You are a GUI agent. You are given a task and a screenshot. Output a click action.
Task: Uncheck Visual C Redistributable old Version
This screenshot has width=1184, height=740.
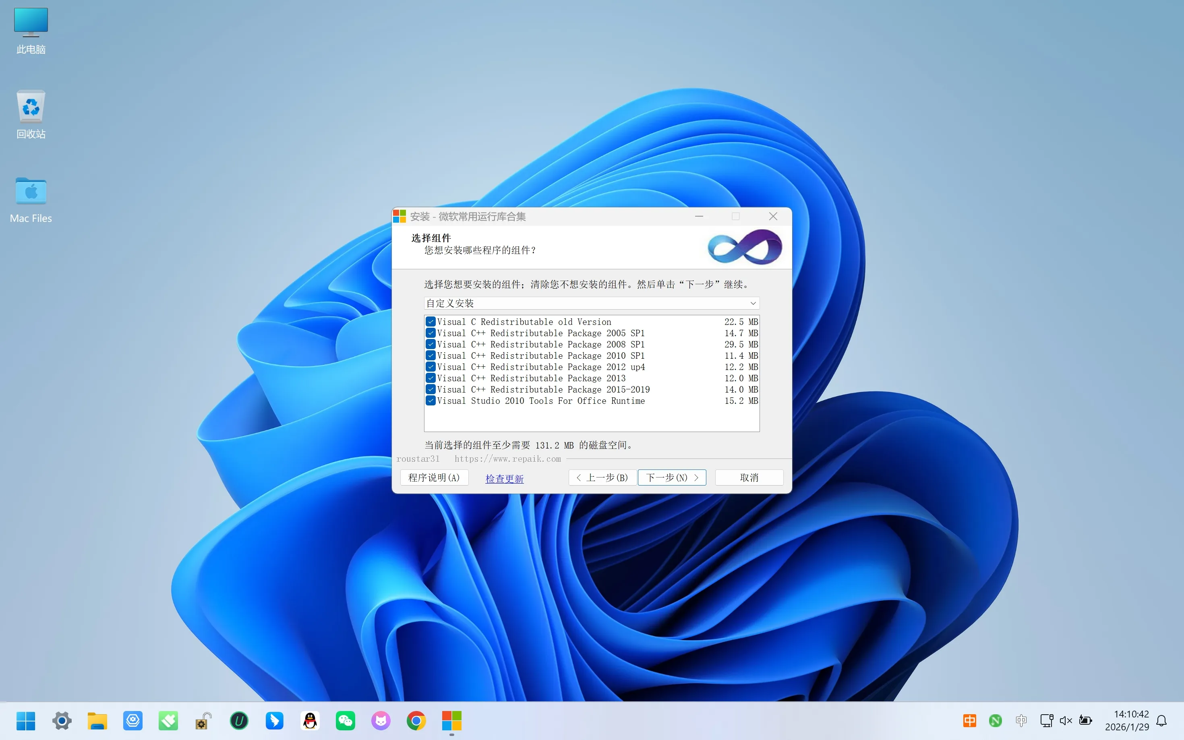pyautogui.click(x=431, y=322)
